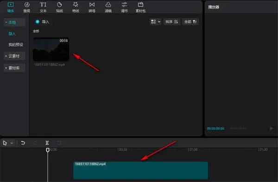Delete the selected clip

(59, 143)
